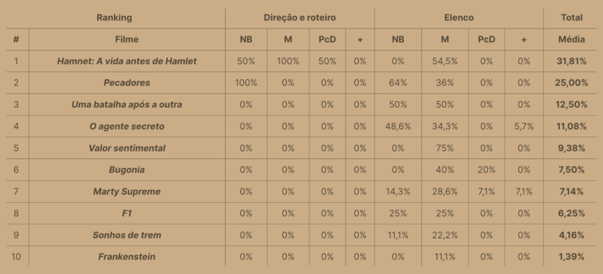Click the Bugonia film title
The width and height of the screenshot is (603, 274).
click(x=127, y=170)
